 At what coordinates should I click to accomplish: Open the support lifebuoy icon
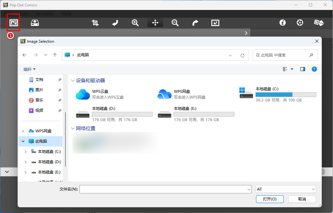tap(300, 22)
